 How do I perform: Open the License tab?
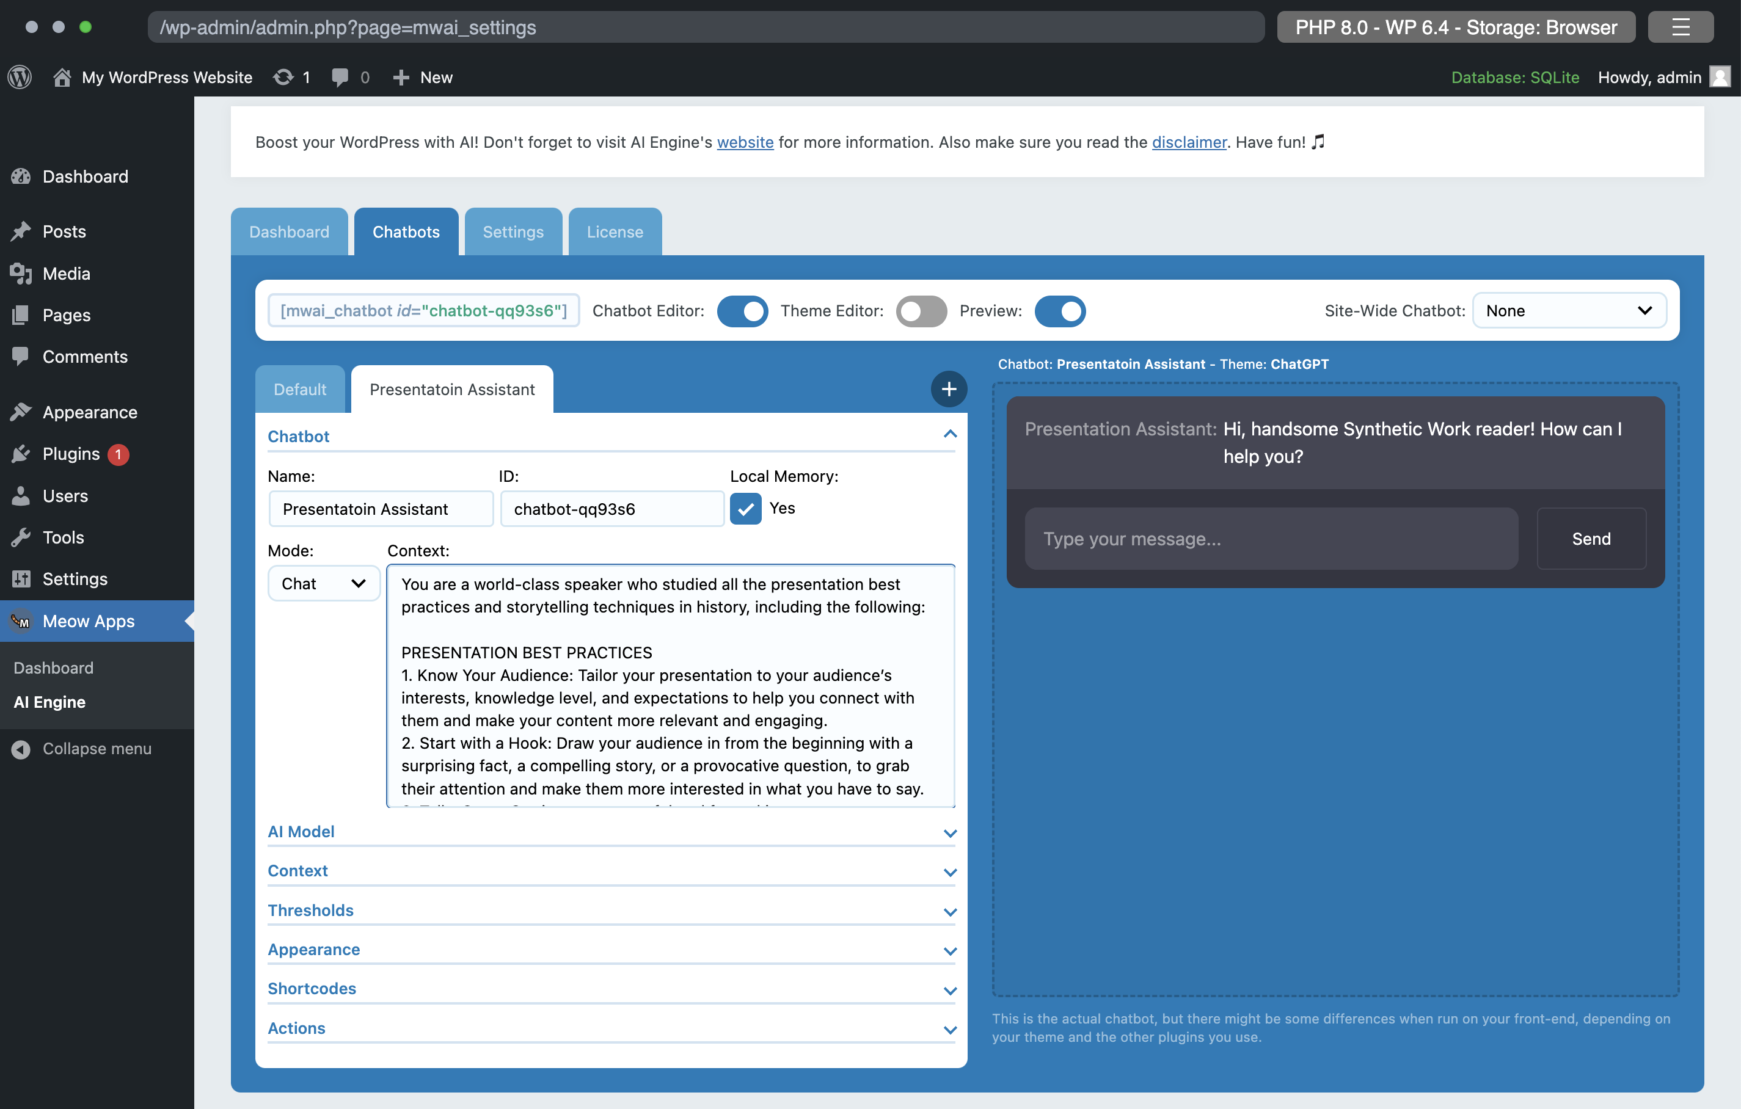(x=615, y=231)
